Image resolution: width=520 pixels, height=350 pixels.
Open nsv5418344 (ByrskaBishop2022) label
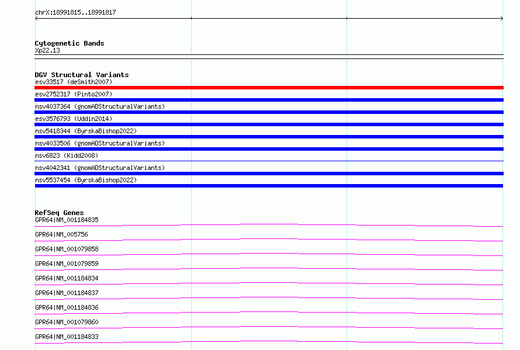coord(86,131)
